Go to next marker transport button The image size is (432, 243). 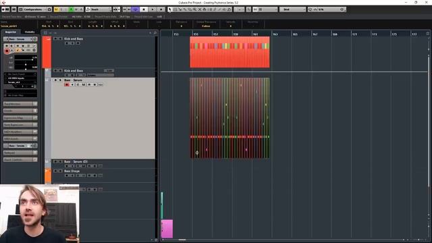[x=129, y=9]
